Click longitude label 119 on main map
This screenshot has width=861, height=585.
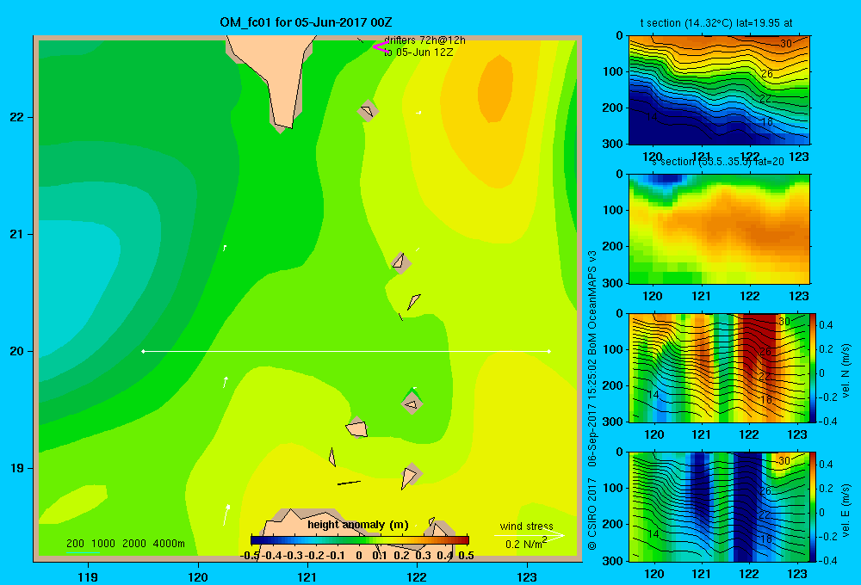coord(88,576)
